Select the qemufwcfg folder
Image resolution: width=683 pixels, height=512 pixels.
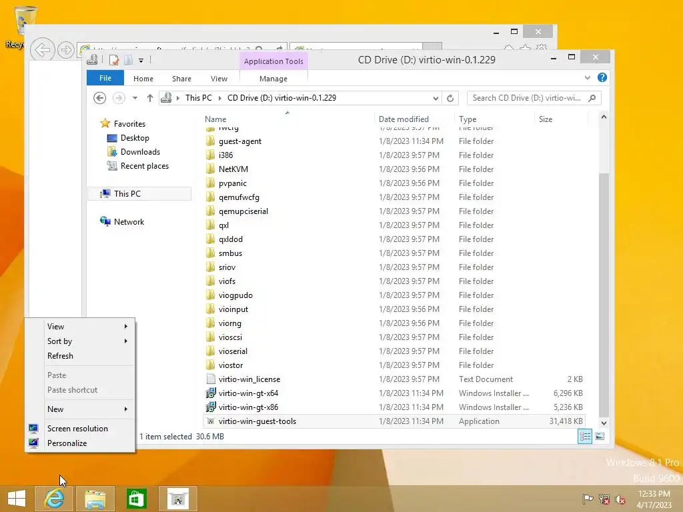[239, 197]
